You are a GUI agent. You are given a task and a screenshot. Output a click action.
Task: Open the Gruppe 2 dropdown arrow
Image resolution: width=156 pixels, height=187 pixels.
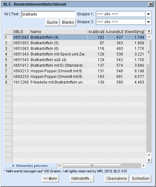pyautogui.click(x=149, y=22)
